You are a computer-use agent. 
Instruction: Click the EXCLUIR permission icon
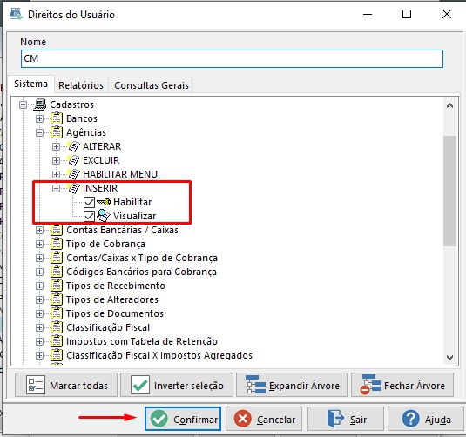73,160
